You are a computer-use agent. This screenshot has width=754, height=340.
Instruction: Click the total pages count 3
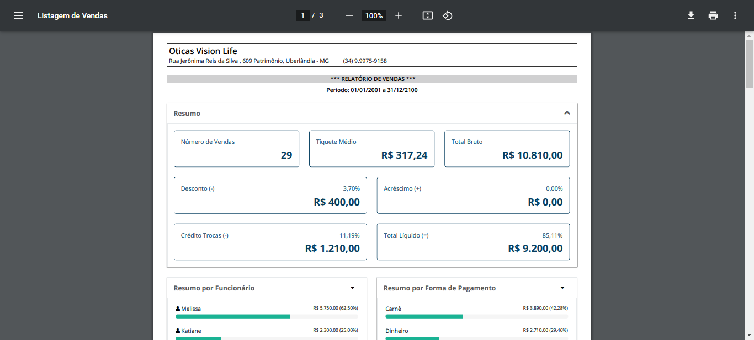(x=321, y=15)
